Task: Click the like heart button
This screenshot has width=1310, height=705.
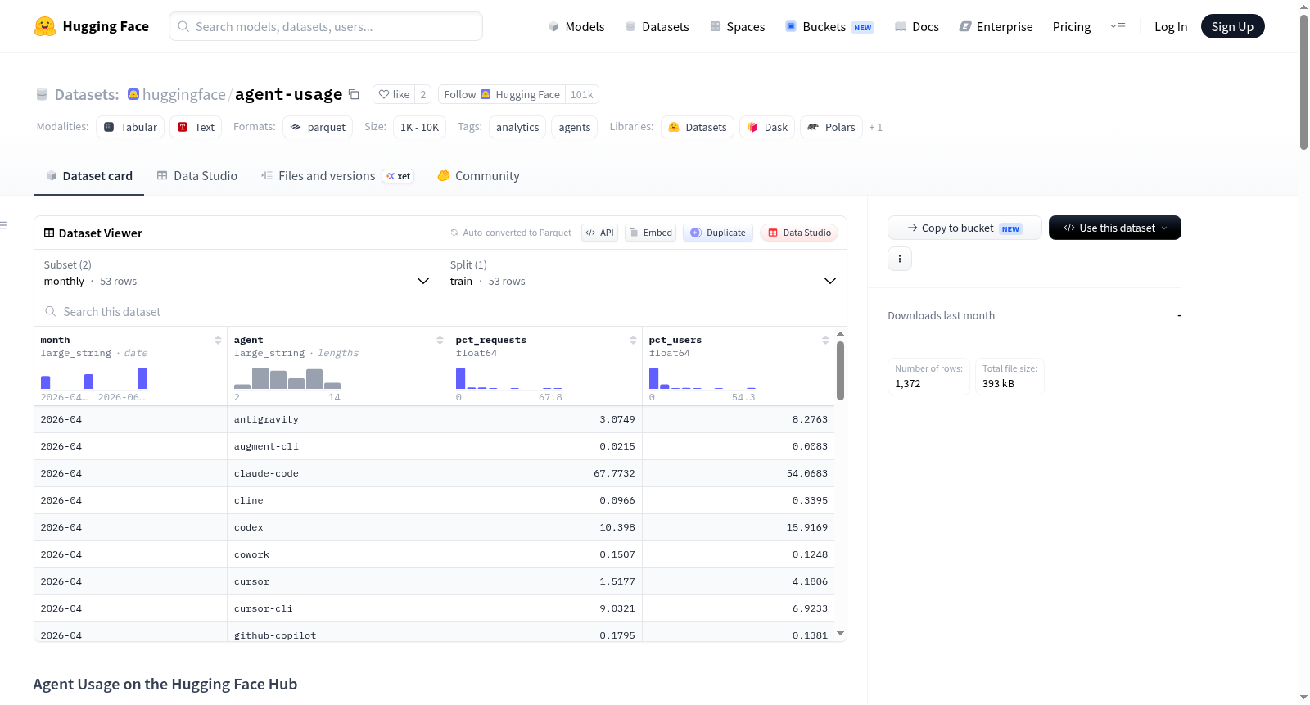Action: pos(394,94)
